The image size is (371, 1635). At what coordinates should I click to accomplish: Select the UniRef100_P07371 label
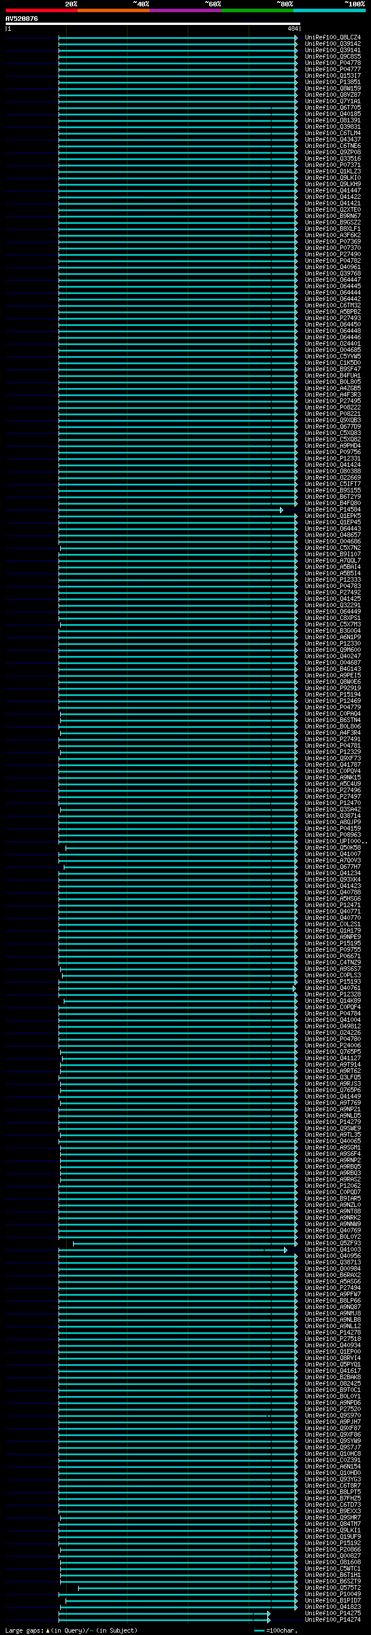[x=333, y=165]
